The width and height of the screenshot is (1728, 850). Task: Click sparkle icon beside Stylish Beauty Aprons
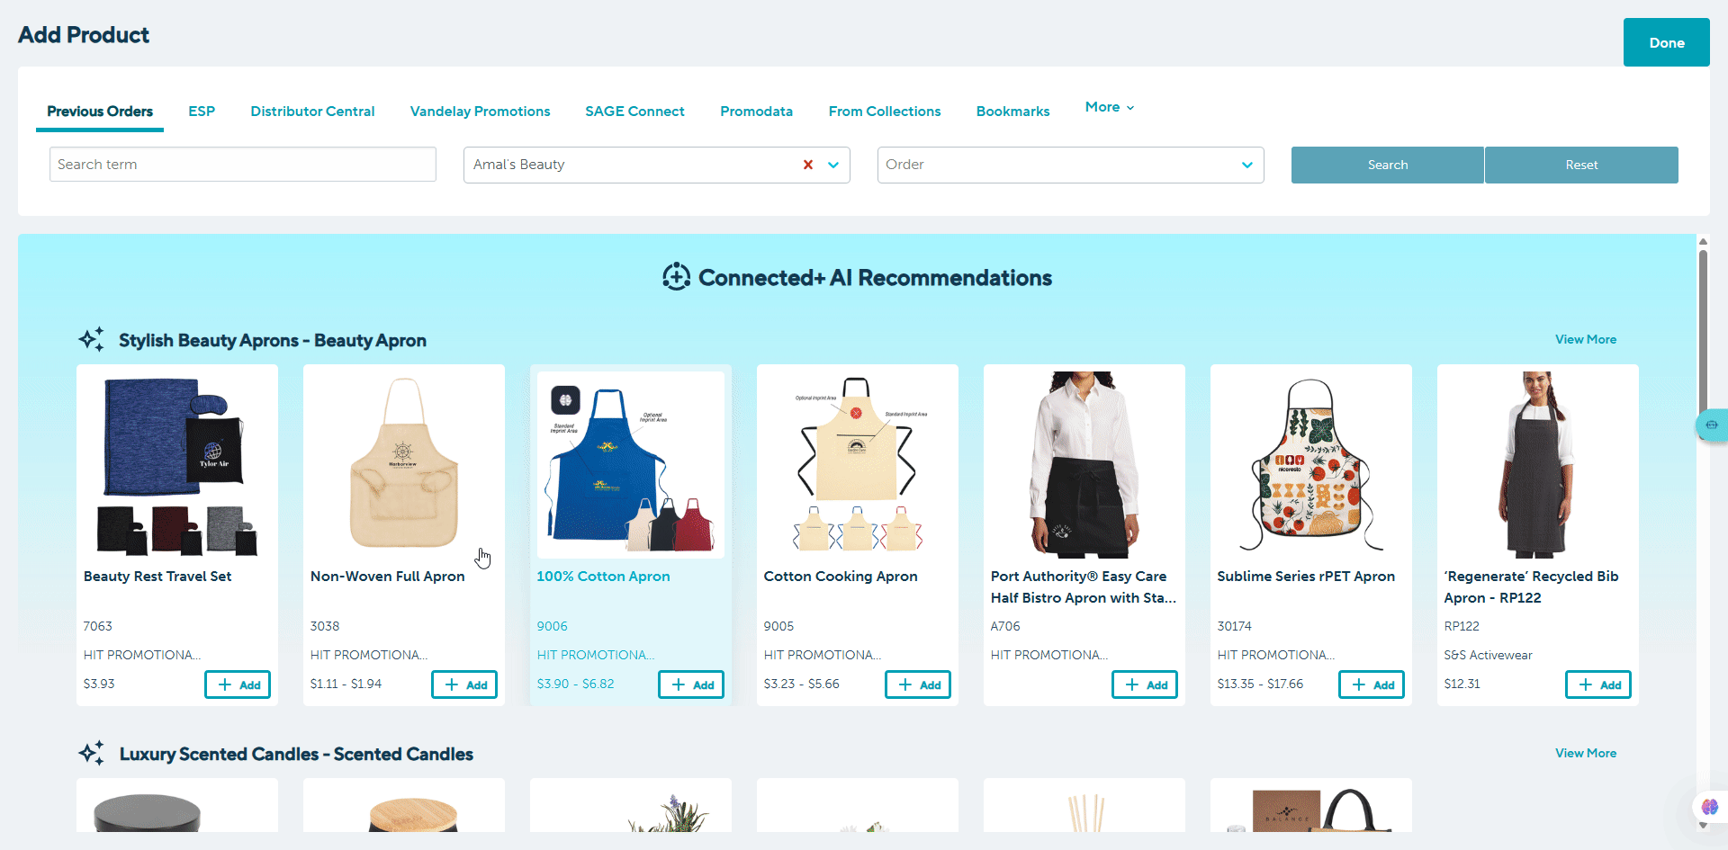(x=92, y=340)
